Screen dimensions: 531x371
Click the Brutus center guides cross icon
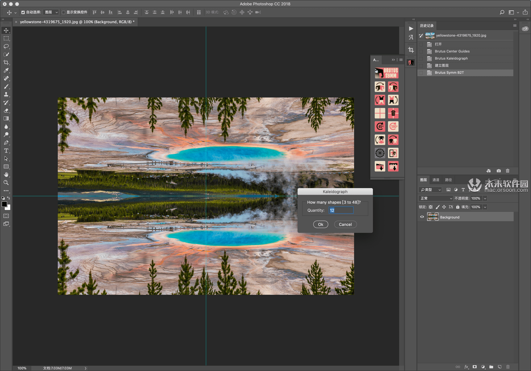pyautogui.click(x=380, y=113)
